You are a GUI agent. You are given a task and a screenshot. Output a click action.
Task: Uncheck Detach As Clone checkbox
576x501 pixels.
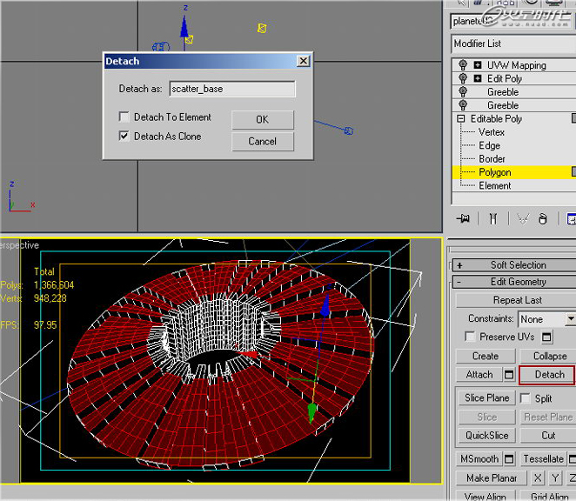[x=124, y=137]
